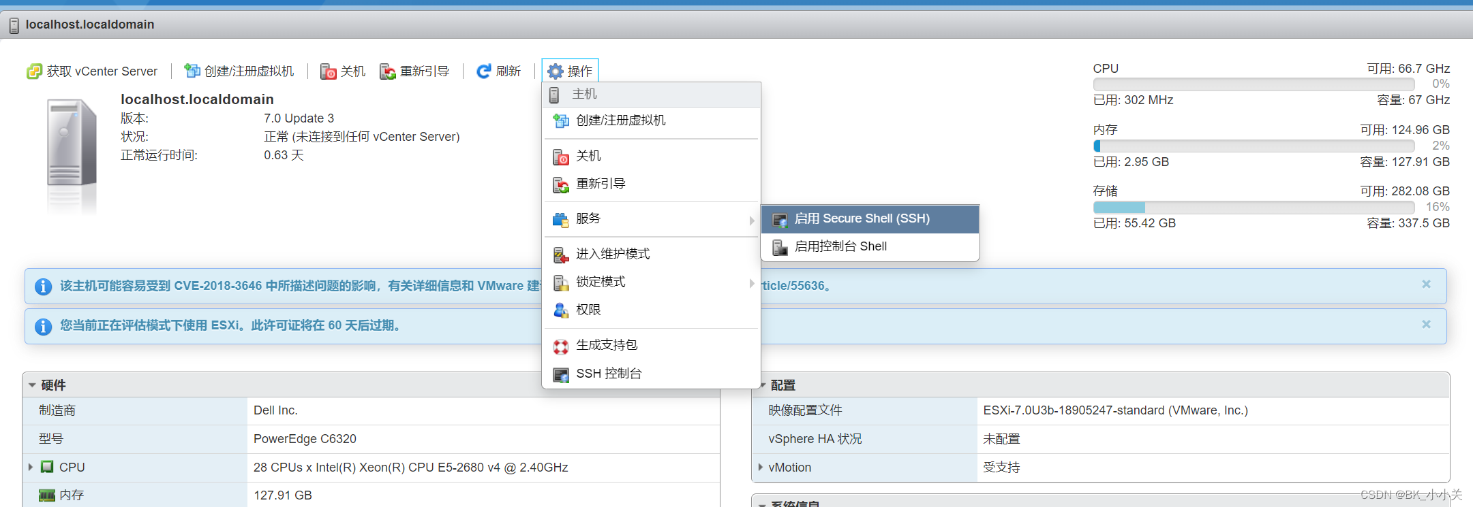
Task: Click the large server image thumbnail
Action: (72, 143)
